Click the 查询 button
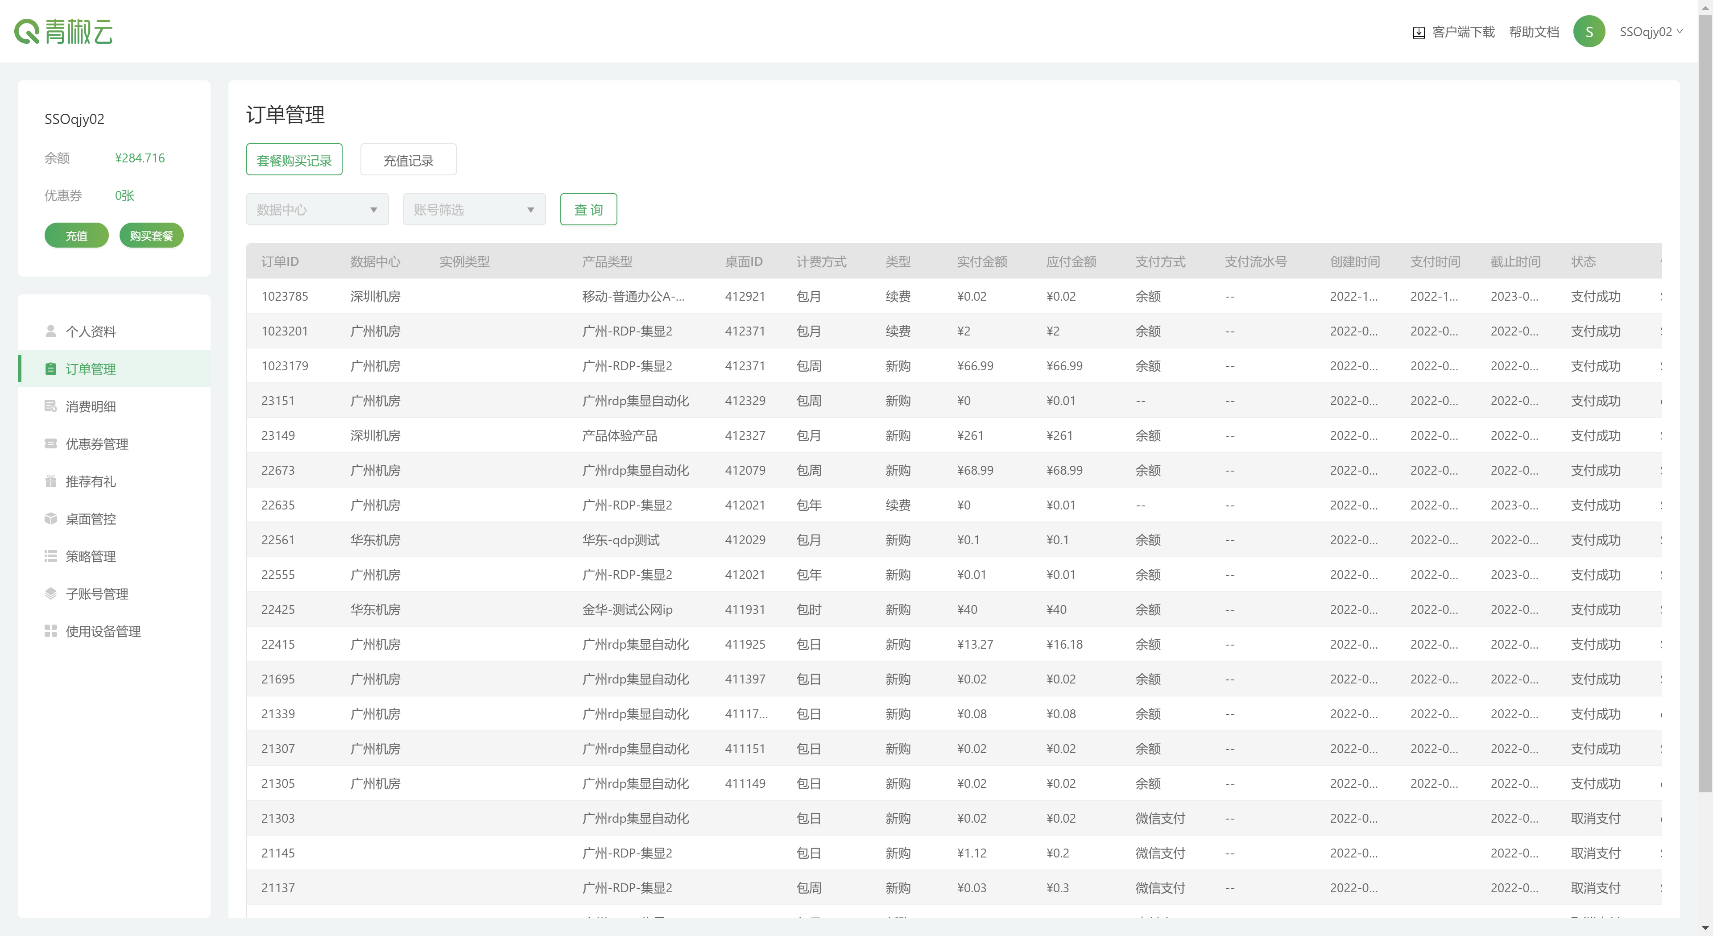The height and width of the screenshot is (936, 1713). (588, 210)
